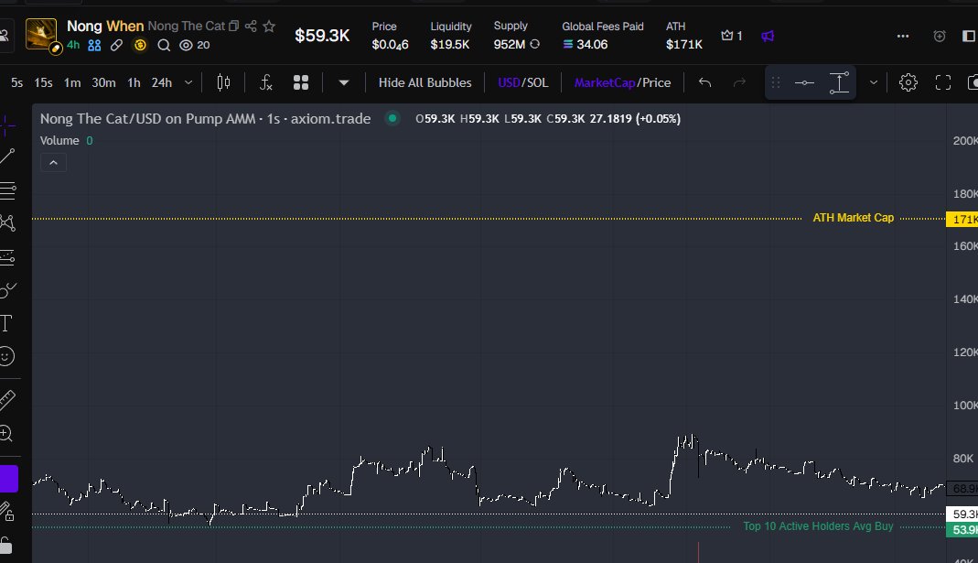Click the $59.3K market cap value in header

(322, 36)
